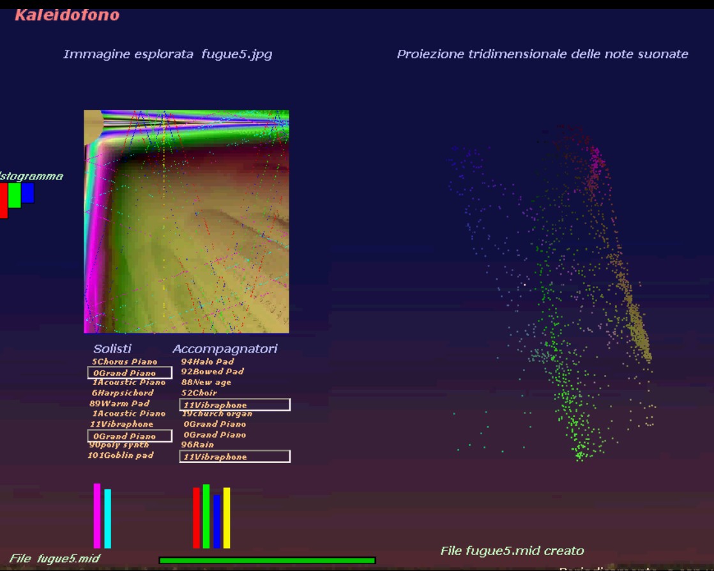Screen dimensions: 714x571
Task: Select 1Acoustic Piano above 6Harpsichord
Action: [x=129, y=383]
